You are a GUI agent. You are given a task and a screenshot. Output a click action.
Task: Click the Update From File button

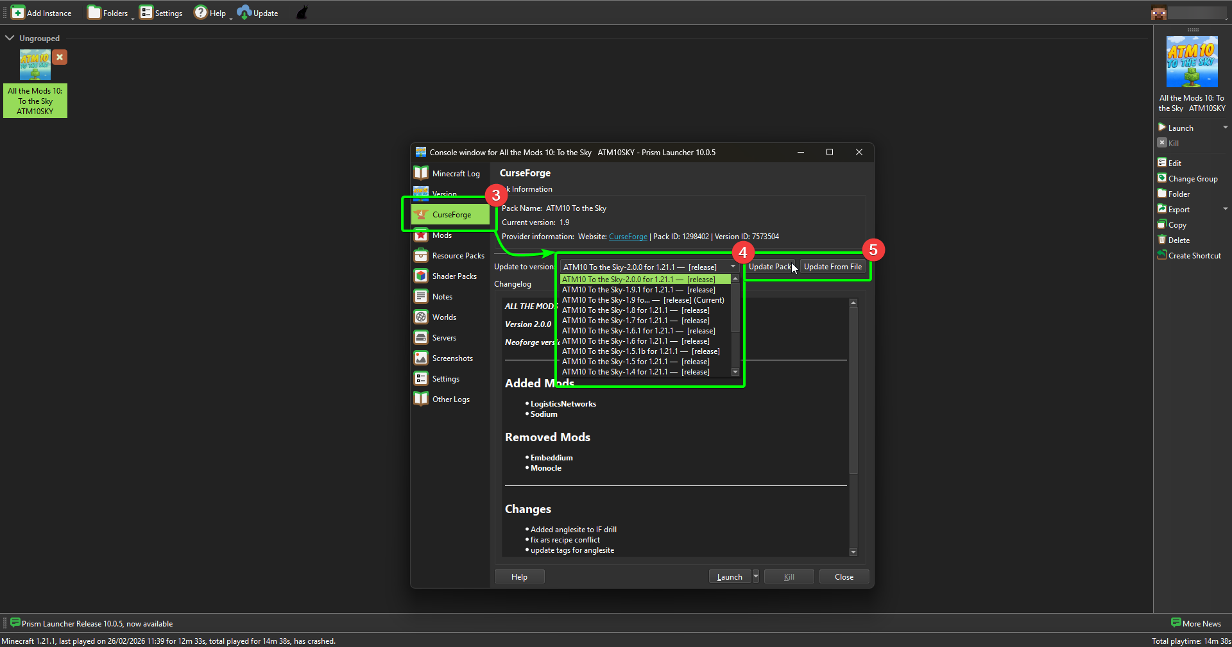[x=832, y=266]
